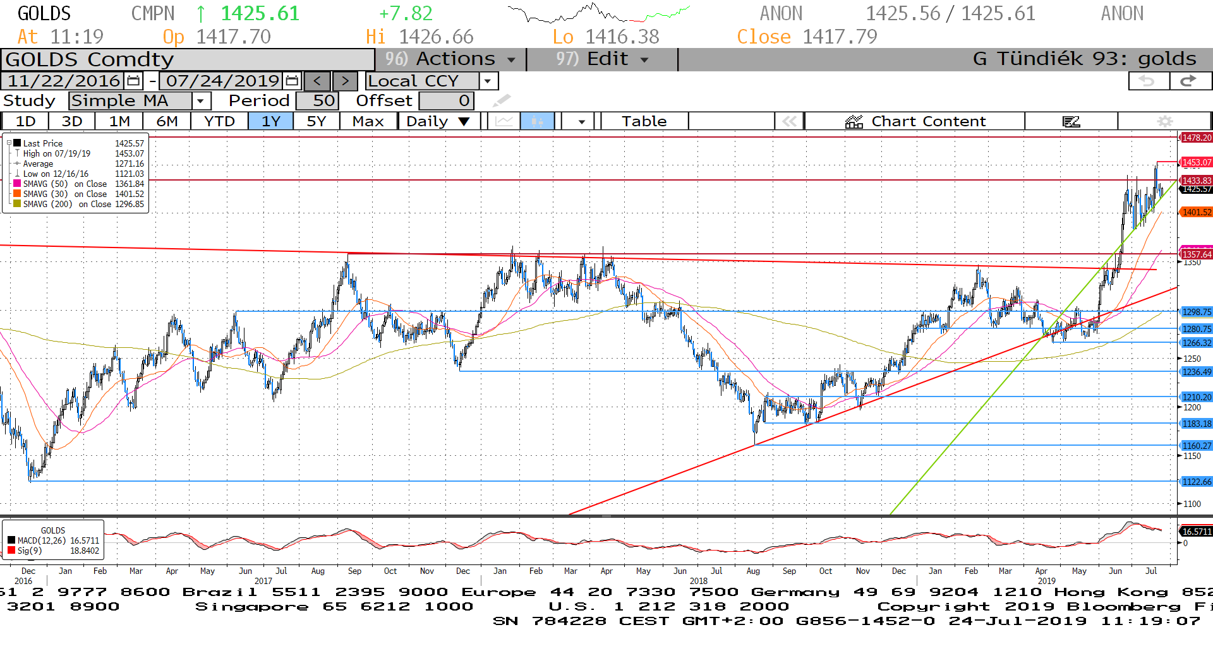The image size is (1213, 656).
Task: Open chart settings gear icon
Action: (x=1165, y=121)
